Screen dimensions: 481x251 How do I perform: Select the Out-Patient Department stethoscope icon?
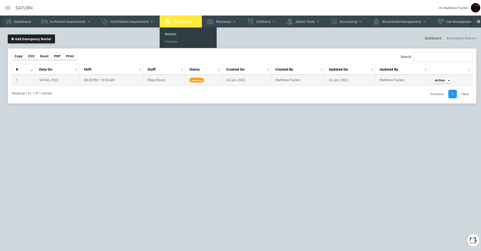click(x=104, y=21)
